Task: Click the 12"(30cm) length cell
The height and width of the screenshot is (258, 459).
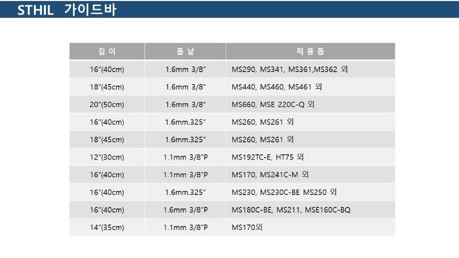Action: pyautogui.click(x=107, y=157)
